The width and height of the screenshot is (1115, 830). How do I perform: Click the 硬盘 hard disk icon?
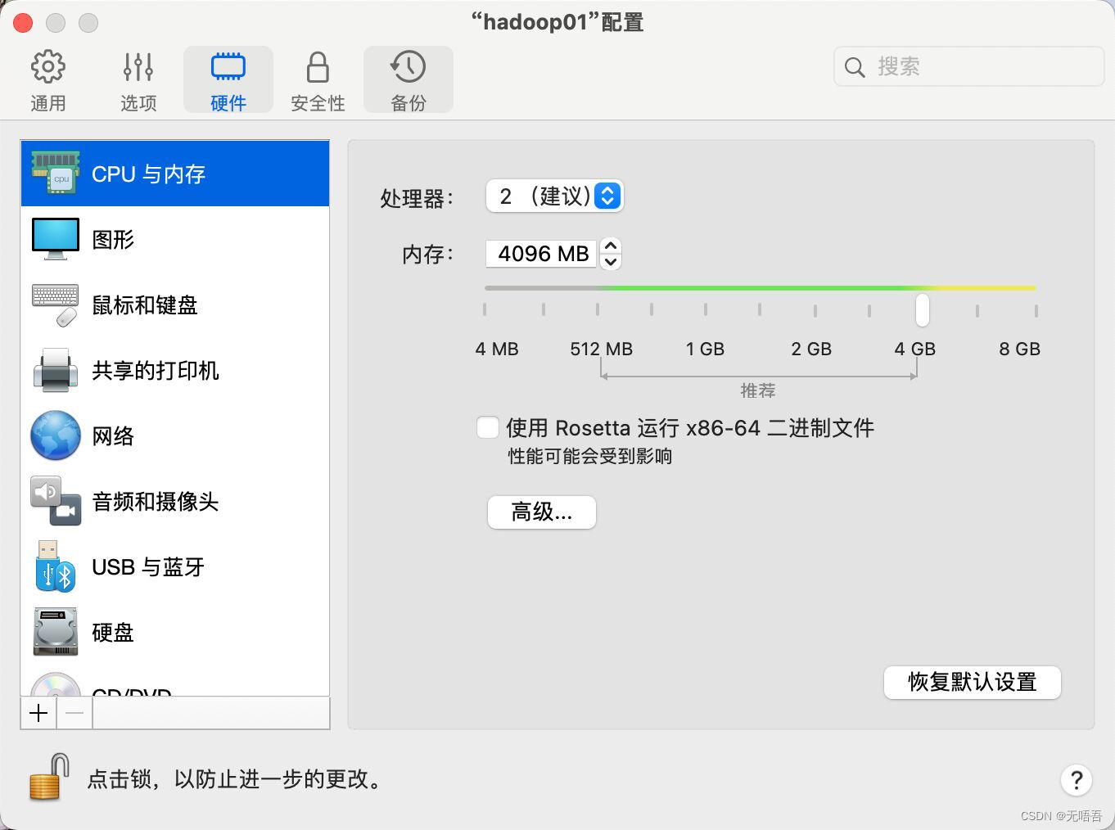pos(55,631)
